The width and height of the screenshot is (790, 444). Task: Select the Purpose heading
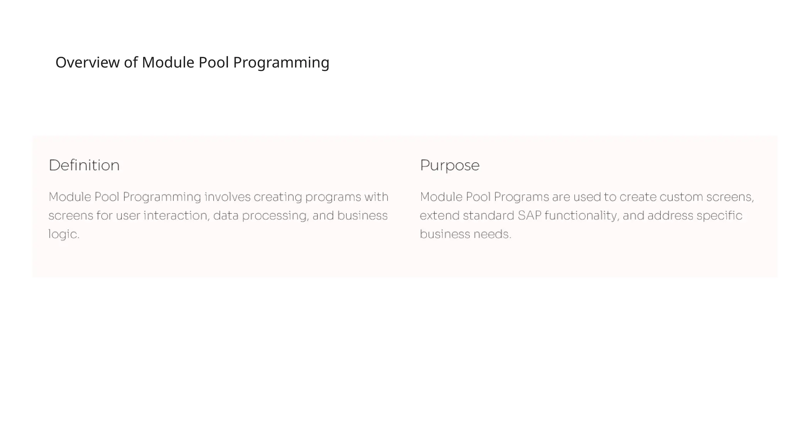pyautogui.click(x=449, y=166)
